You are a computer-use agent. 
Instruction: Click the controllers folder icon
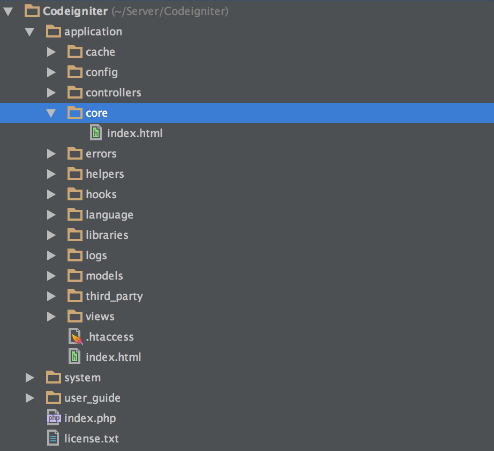[x=75, y=92]
